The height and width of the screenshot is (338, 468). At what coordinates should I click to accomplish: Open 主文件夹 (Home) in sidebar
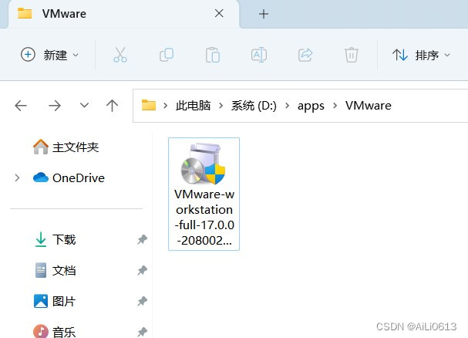click(x=66, y=147)
